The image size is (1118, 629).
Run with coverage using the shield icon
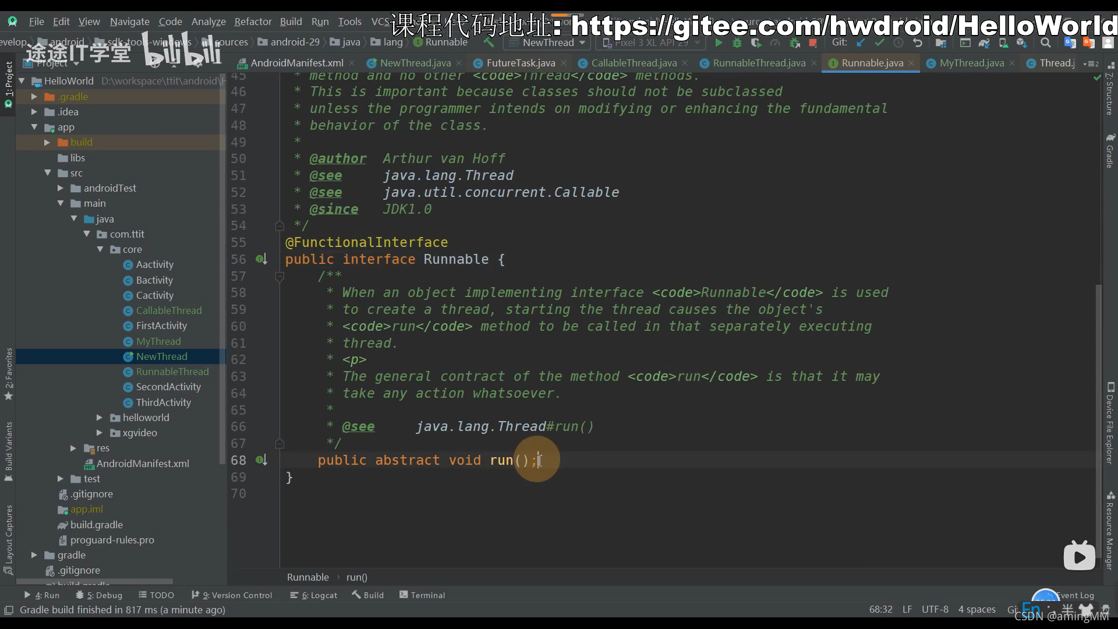click(756, 43)
